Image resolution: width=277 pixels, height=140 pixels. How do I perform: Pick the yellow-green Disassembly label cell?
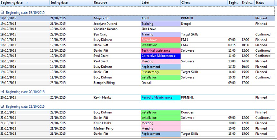(x=160, y=72)
